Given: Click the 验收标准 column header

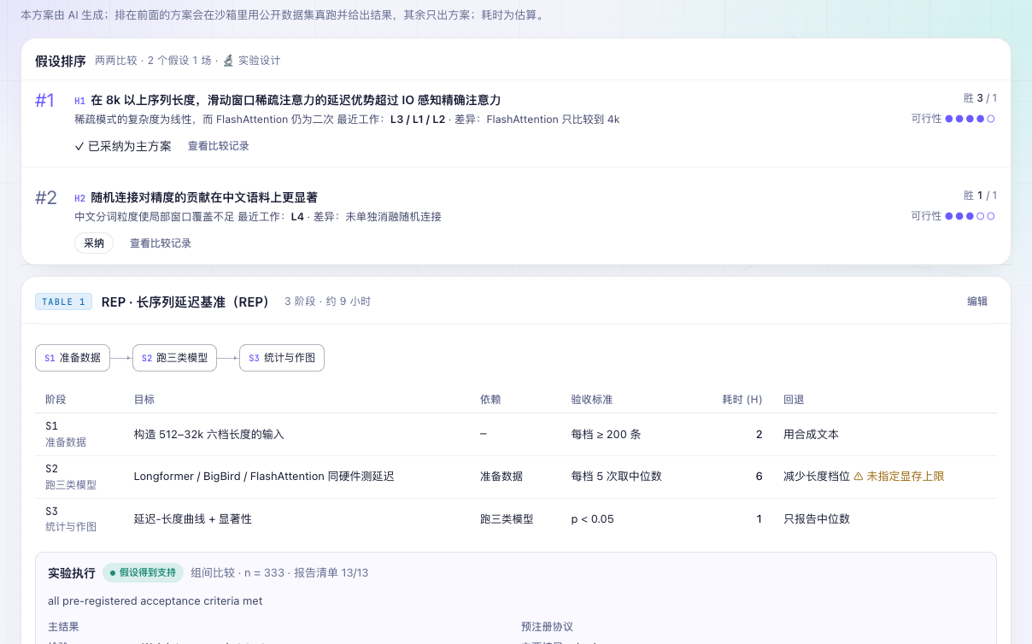Looking at the screenshot, I should click(592, 400).
